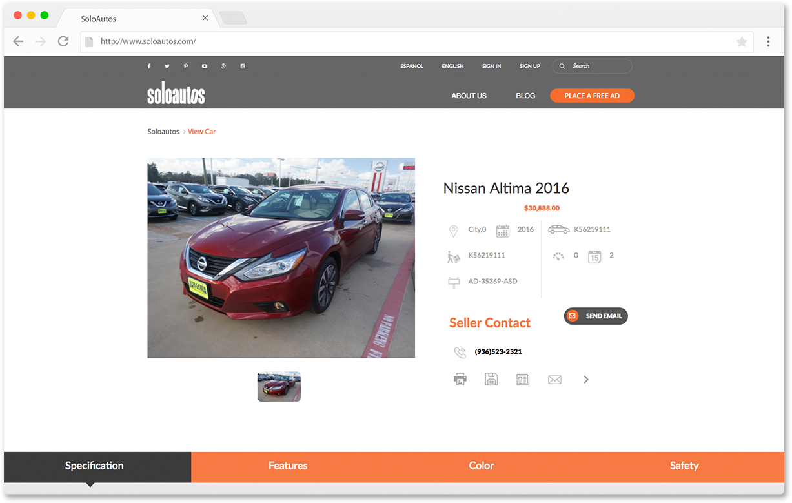Open the Pinterest social icon

(x=186, y=66)
